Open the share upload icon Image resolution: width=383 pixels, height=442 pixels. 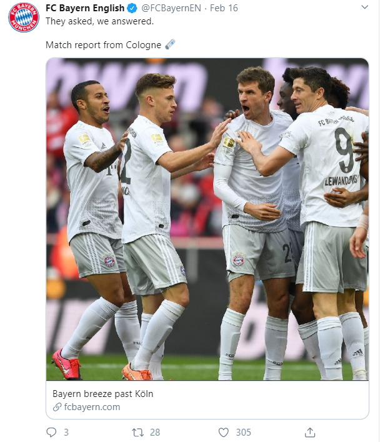[310, 432]
